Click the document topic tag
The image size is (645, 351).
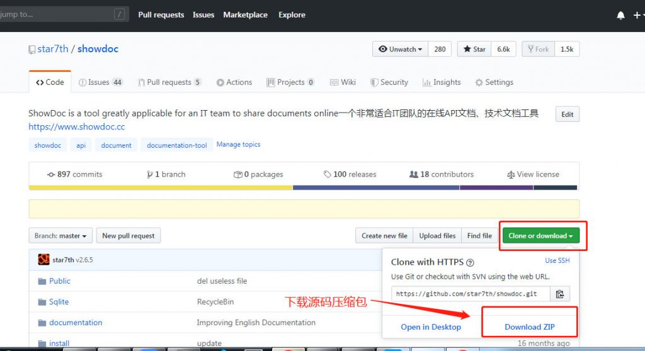point(116,145)
